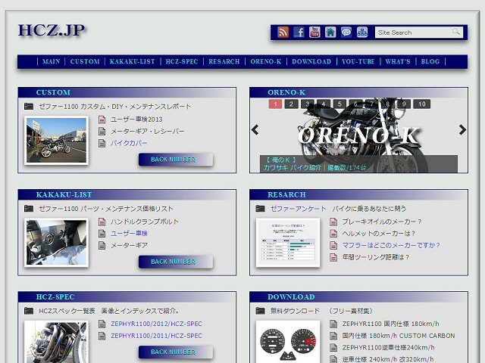485x363 pixels.
Task: Open ゼファーアンケート link
Action: [298, 209]
